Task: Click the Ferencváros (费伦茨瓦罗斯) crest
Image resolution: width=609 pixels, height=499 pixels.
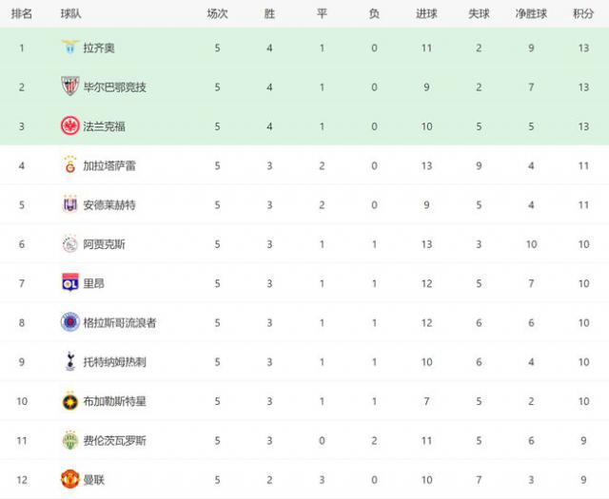Action: pos(69,440)
